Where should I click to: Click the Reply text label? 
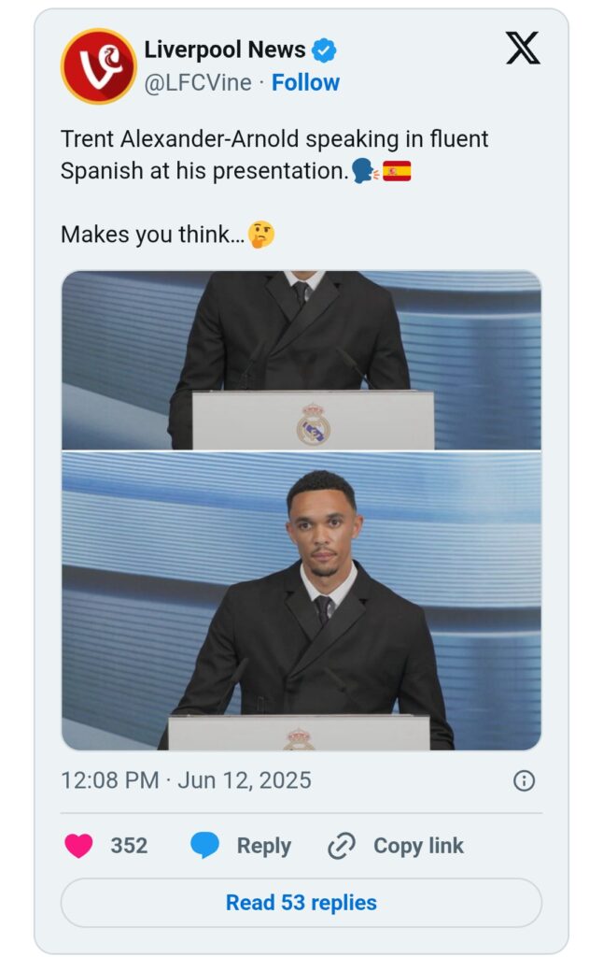coord(264,846)
